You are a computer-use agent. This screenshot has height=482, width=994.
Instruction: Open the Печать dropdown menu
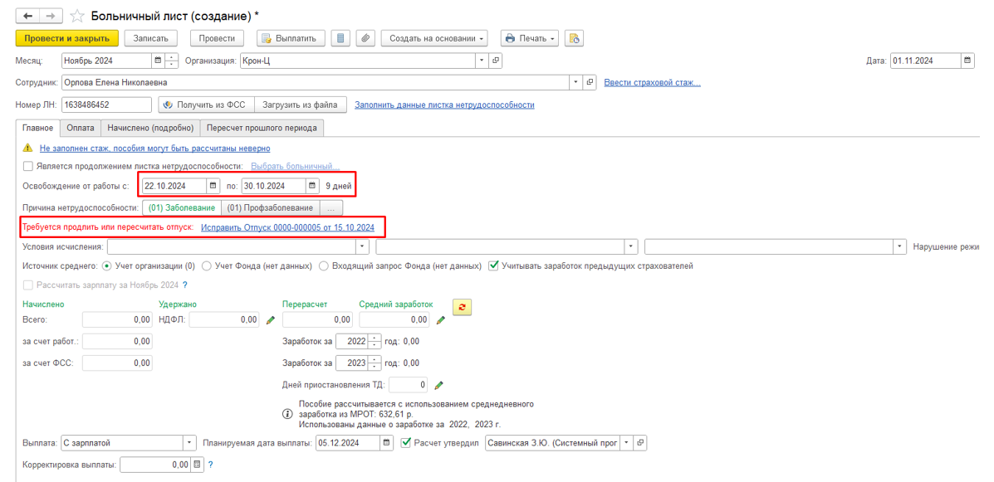click(530, 38)
